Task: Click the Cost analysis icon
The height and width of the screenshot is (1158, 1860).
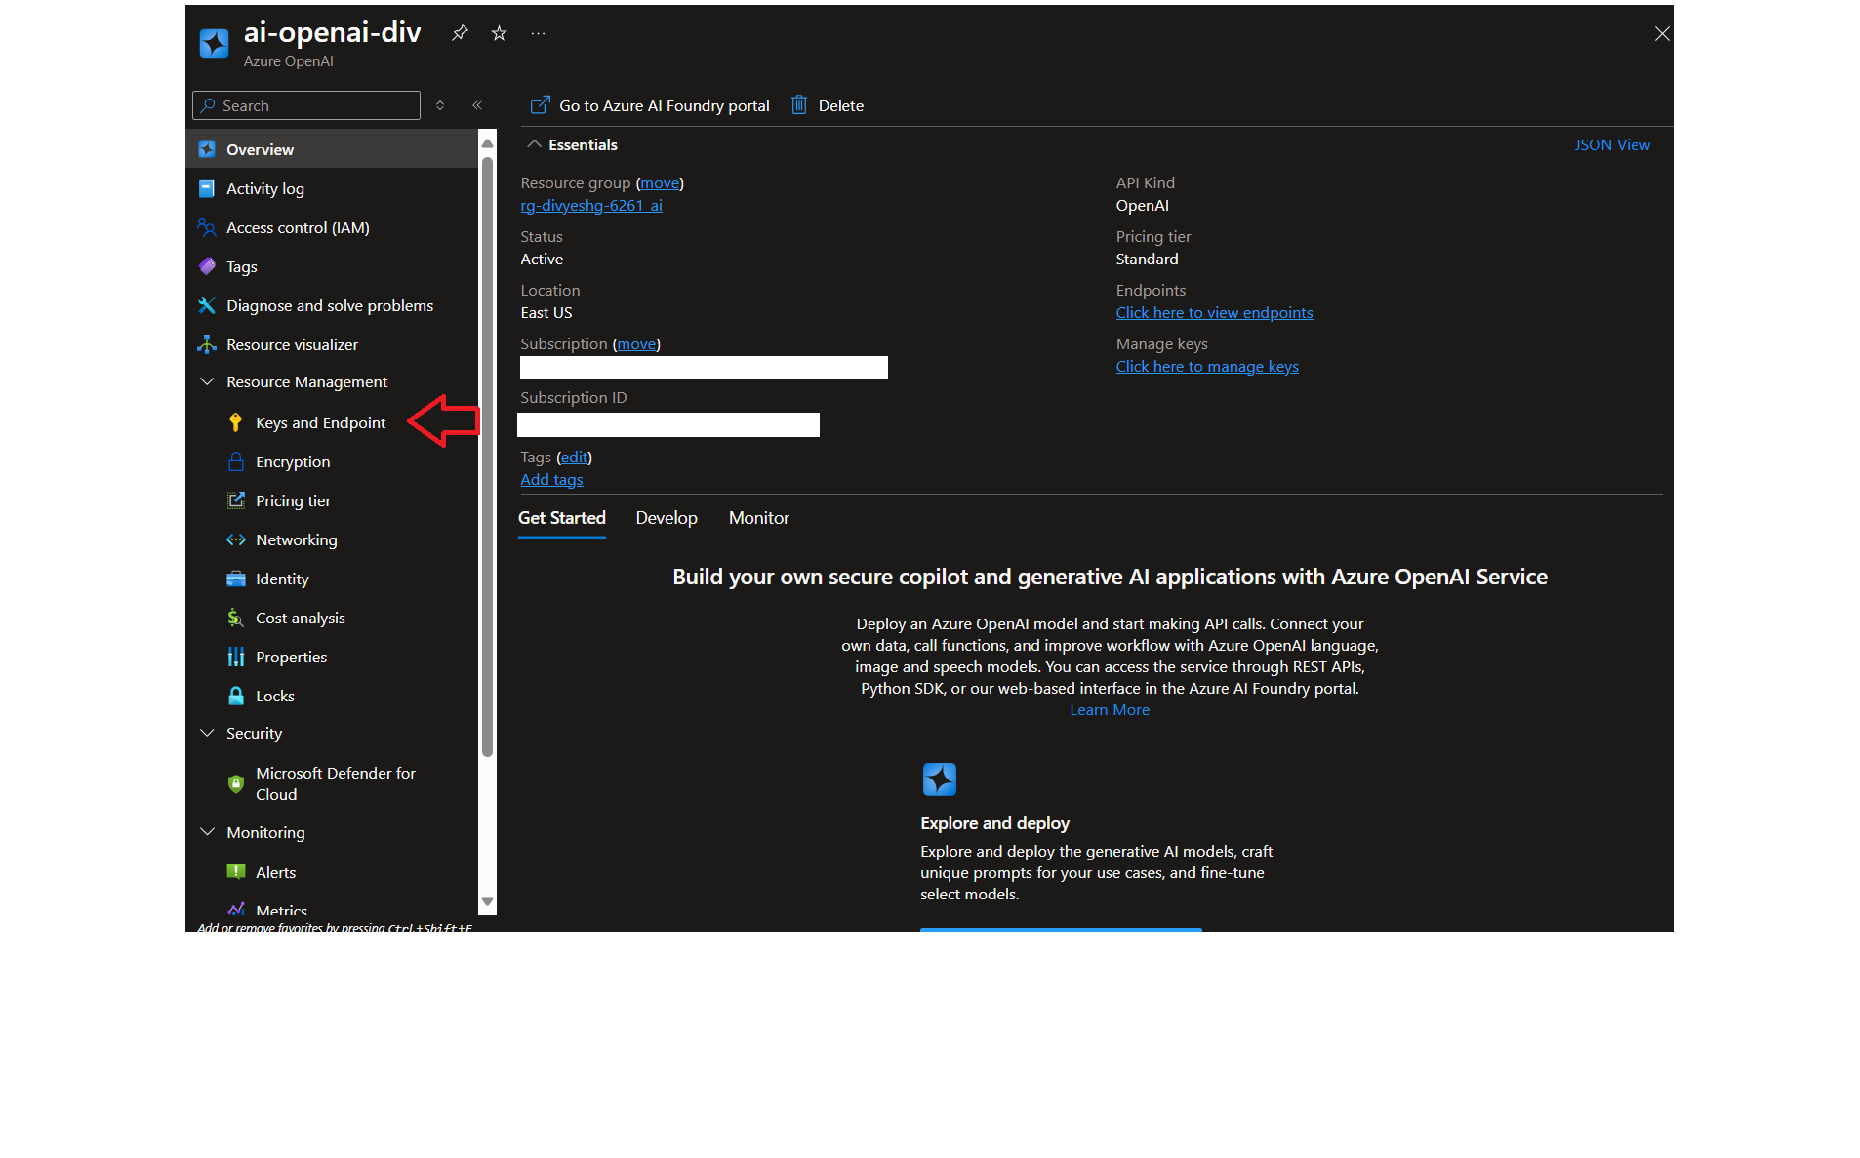Action: click(235, 618)
